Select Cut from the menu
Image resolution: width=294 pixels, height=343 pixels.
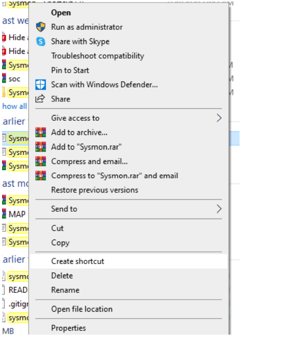pyautogui.click(x=129, y=228)
